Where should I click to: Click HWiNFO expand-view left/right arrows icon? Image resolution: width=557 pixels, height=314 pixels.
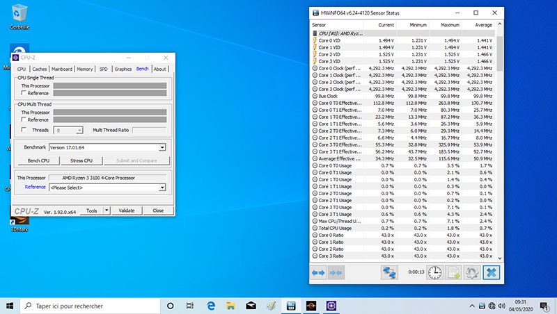coord(318,272)
